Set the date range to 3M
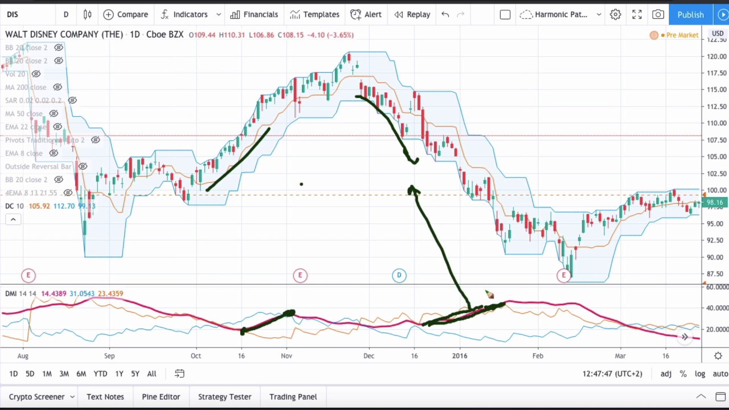This screenshot has width=729, height=410. (64, 374)
